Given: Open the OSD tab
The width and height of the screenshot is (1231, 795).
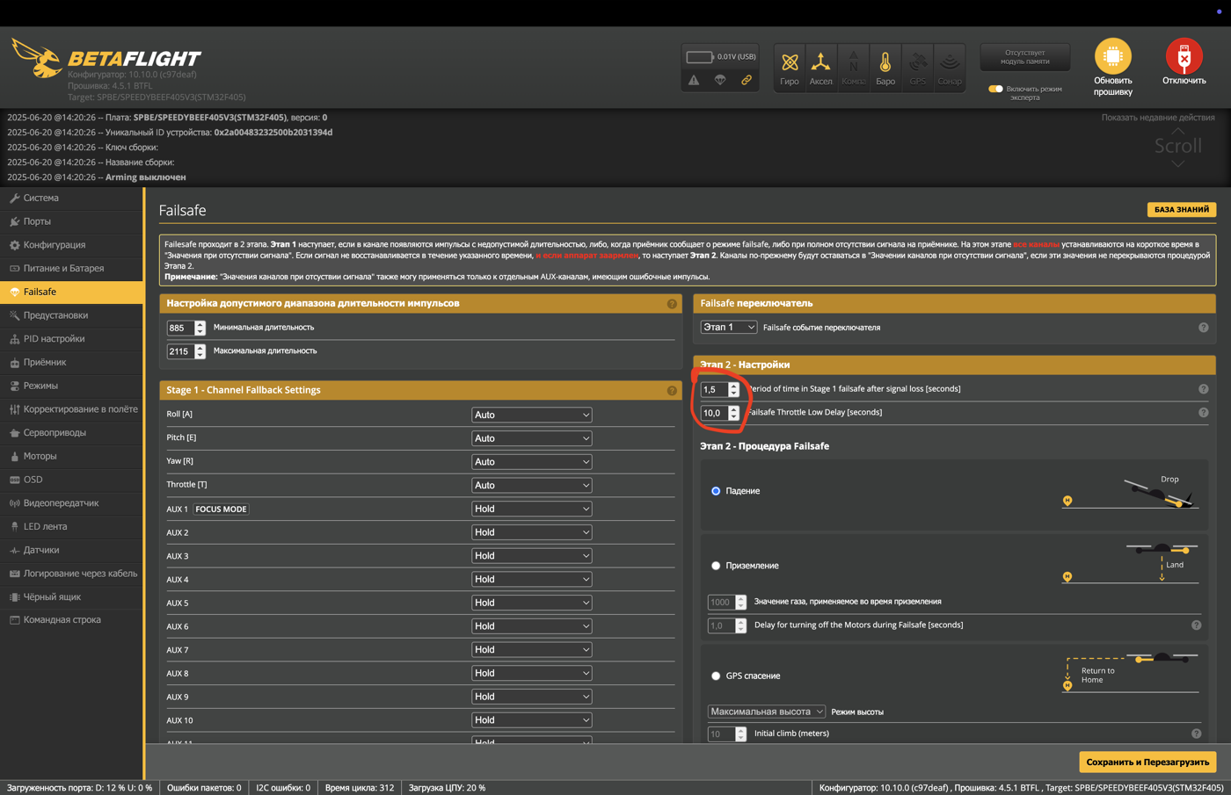Looking at the screenshot, I should coord(71,480).
